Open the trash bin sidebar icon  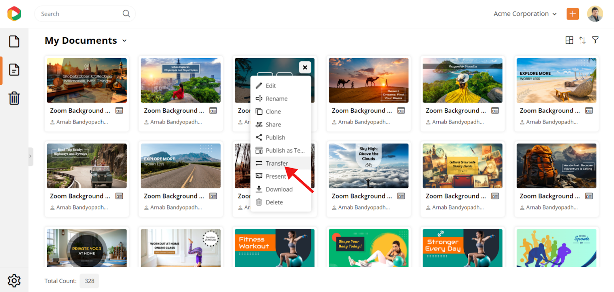pos(14,98)
